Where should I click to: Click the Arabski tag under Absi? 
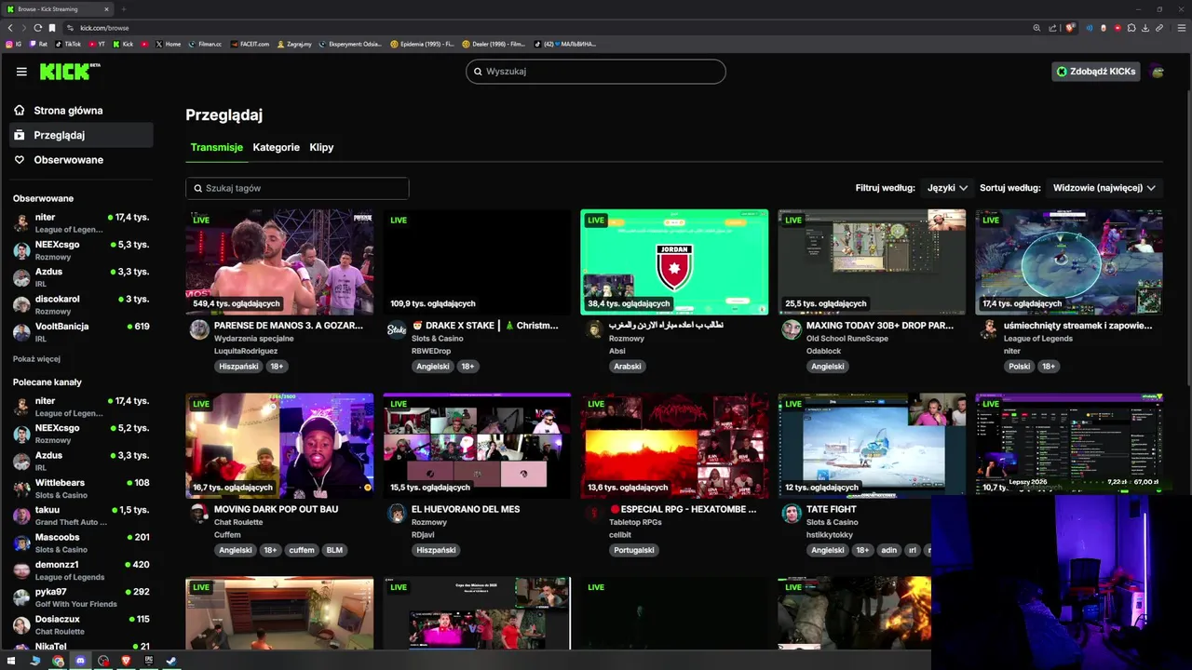click(628, 367)
